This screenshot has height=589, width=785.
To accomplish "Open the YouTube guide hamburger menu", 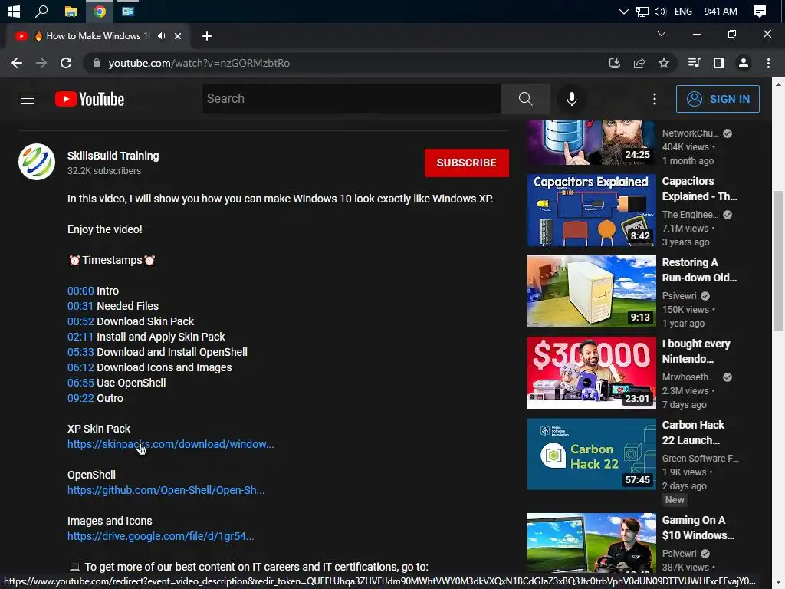I will [x=28, y=99].
